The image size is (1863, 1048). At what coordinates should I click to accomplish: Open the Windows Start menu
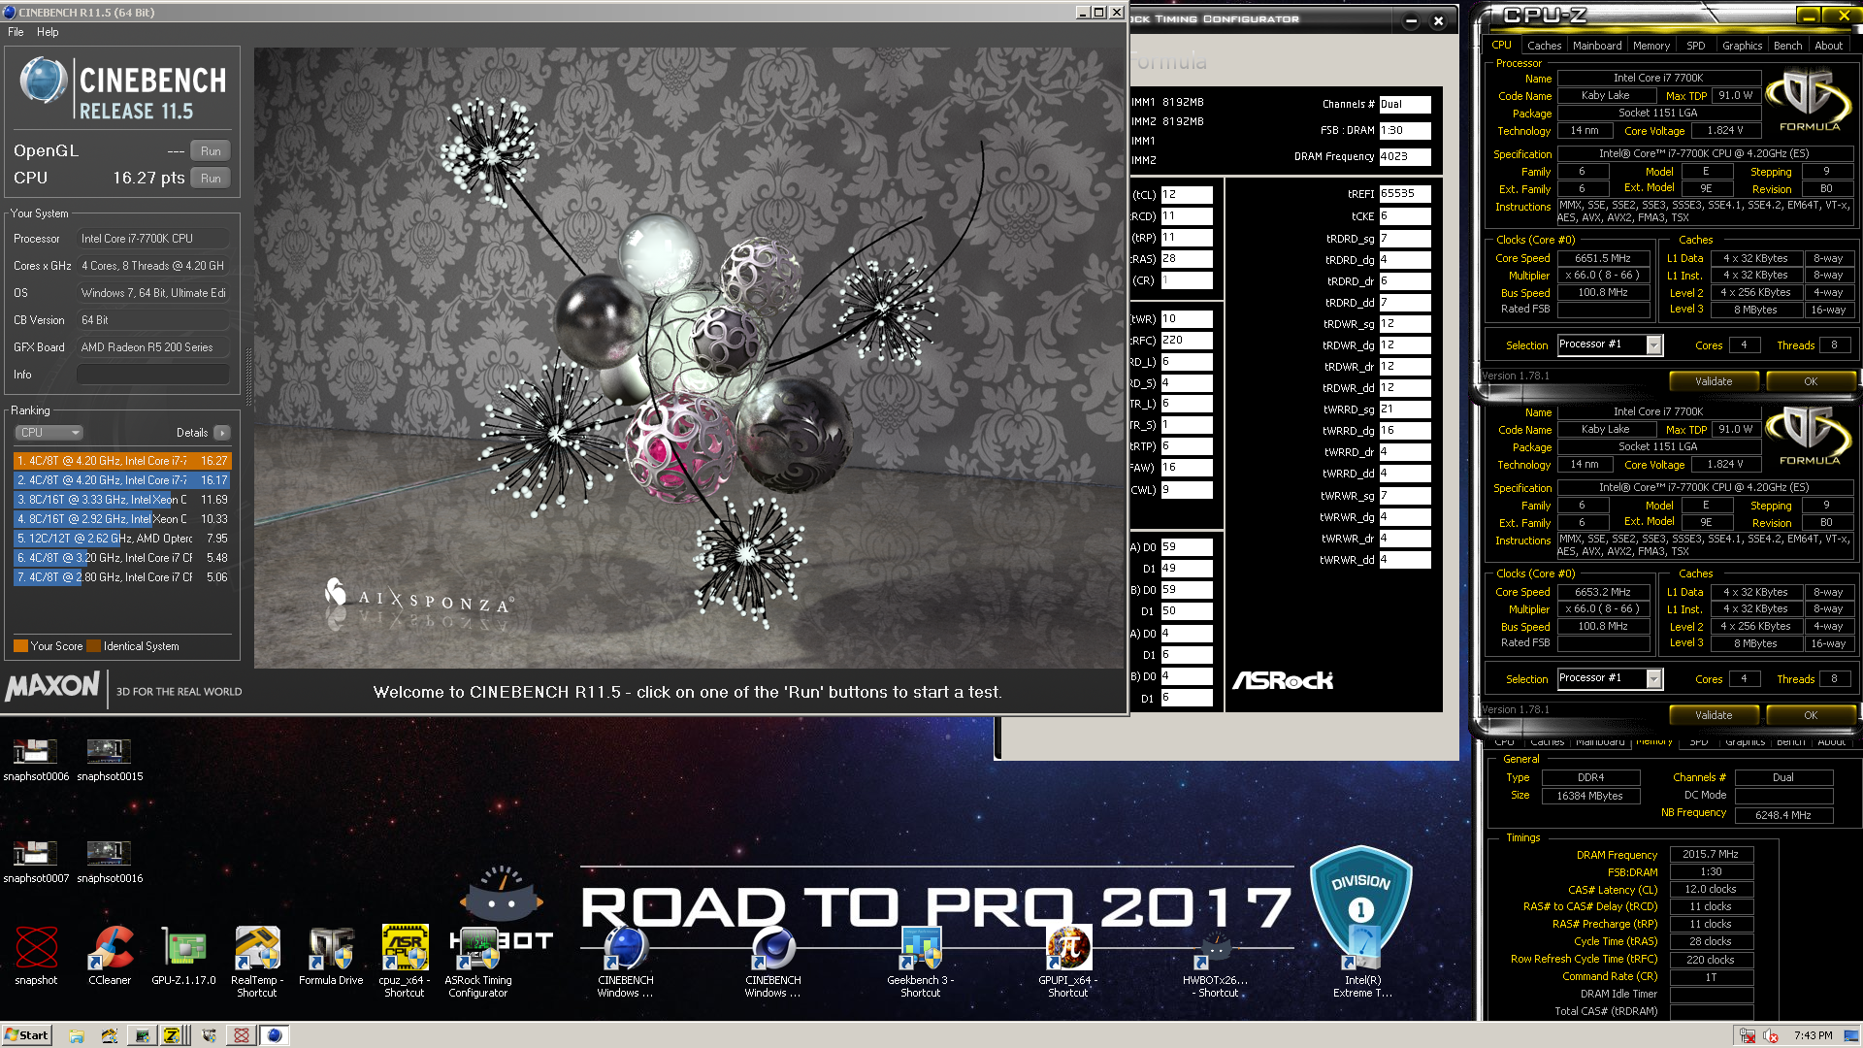point(26,1035)
